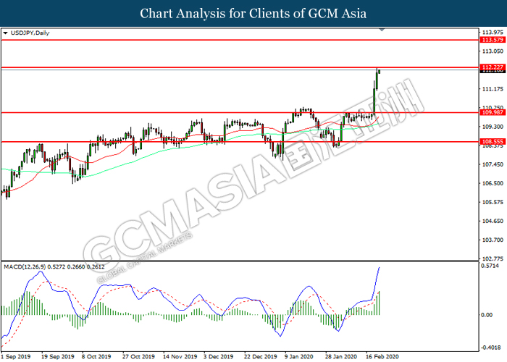Click the 3 Dec 2019 date label
Image resolution: width=507 pixels, height=362 pixels.
point(218,356)
